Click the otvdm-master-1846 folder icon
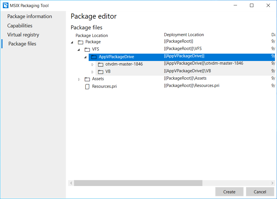Image resolution: width=277 pixels, height=199 pixels. pyautogui.click(x=100, y=64)
